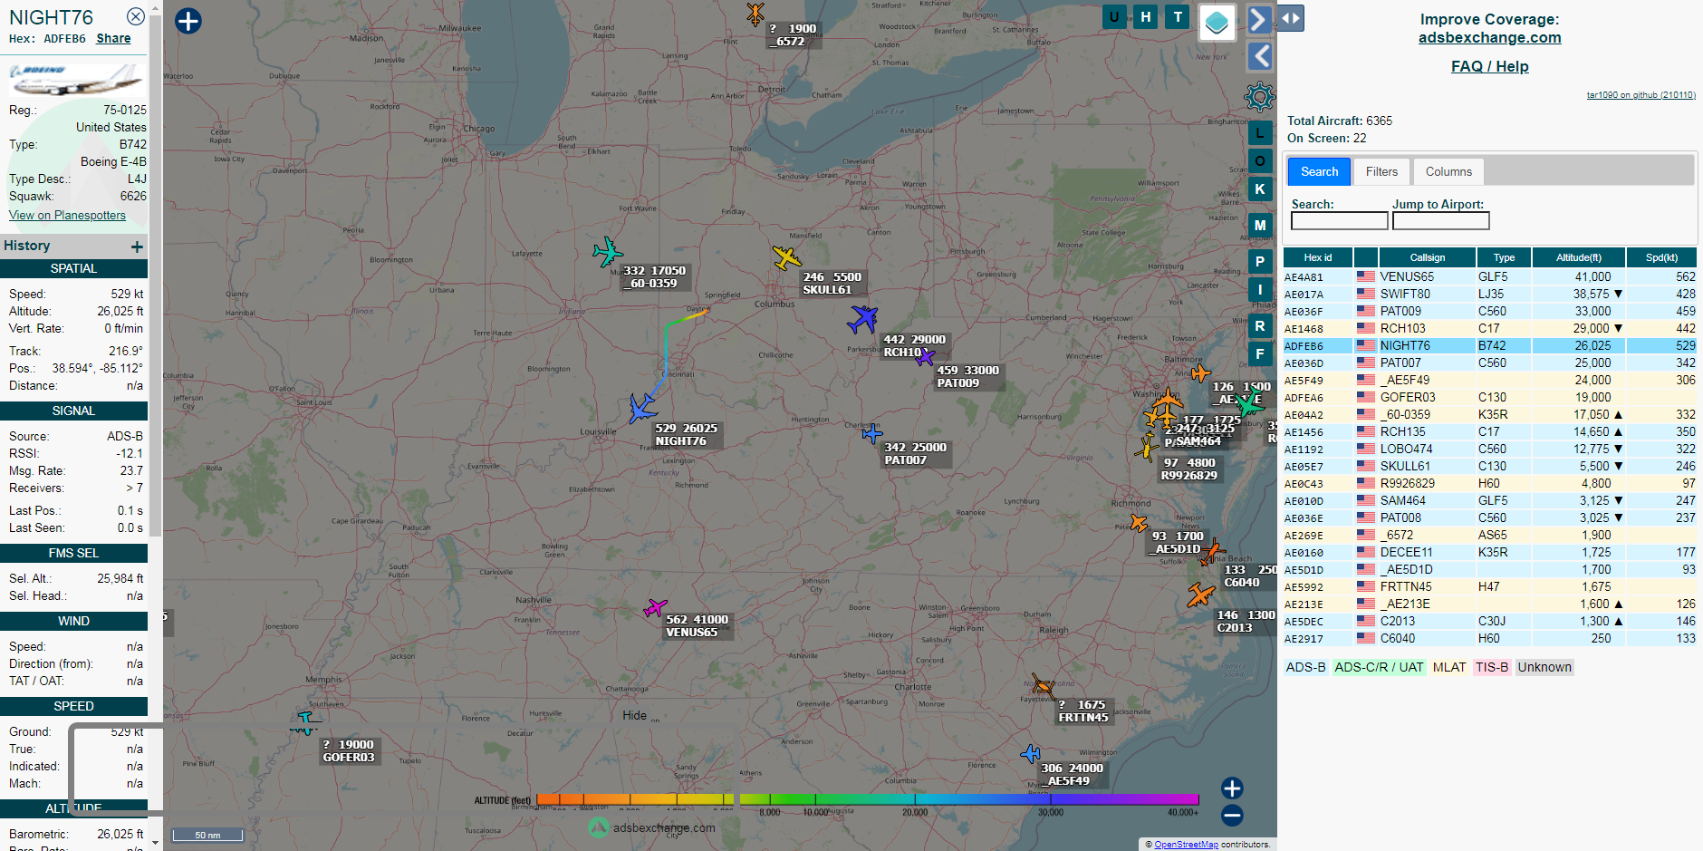Select the 60-0359 aircraft icon on the map
This screenshot has height=851, width=1703.
[x=607, y=251]
